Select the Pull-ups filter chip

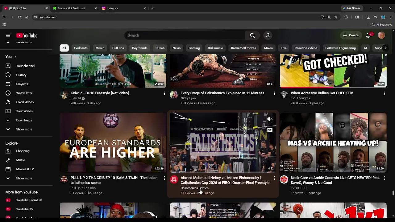click(x=118, y=48)
